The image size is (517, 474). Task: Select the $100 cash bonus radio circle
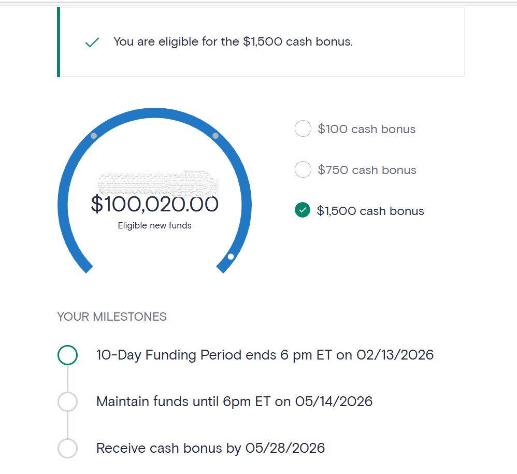click(303, 129)
